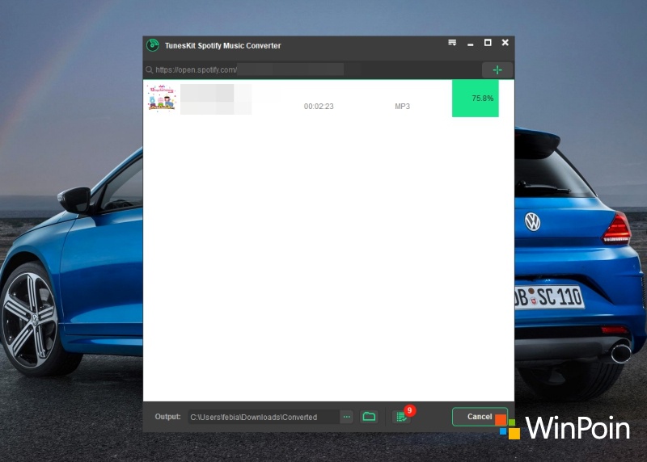Viewport: 647px width, 462px height.
Task: Browse output location with three-dots button
Action: pos(346,417)
